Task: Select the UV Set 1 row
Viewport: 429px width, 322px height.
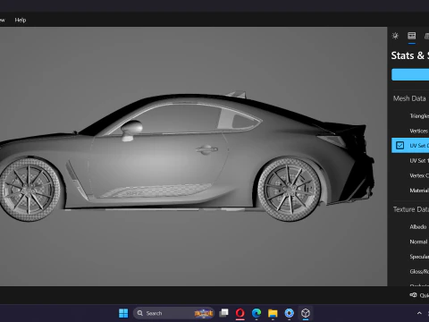Action: pyautogui.click(x=410, y=160)
